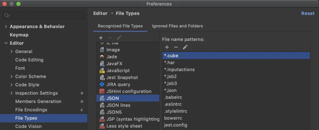Expand the General settings node
The height and width of the screenshot is (130, 319).
[x=11, y=52]
